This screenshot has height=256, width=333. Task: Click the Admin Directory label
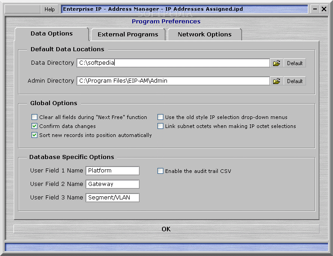point(51,81)
